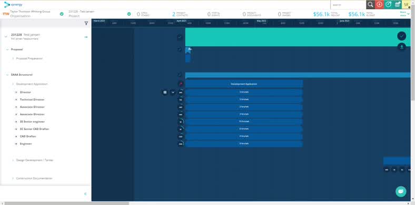The image size is (415, 205).
Task: Click the download icon on the Gantt chart
Action: pos(401,47)
